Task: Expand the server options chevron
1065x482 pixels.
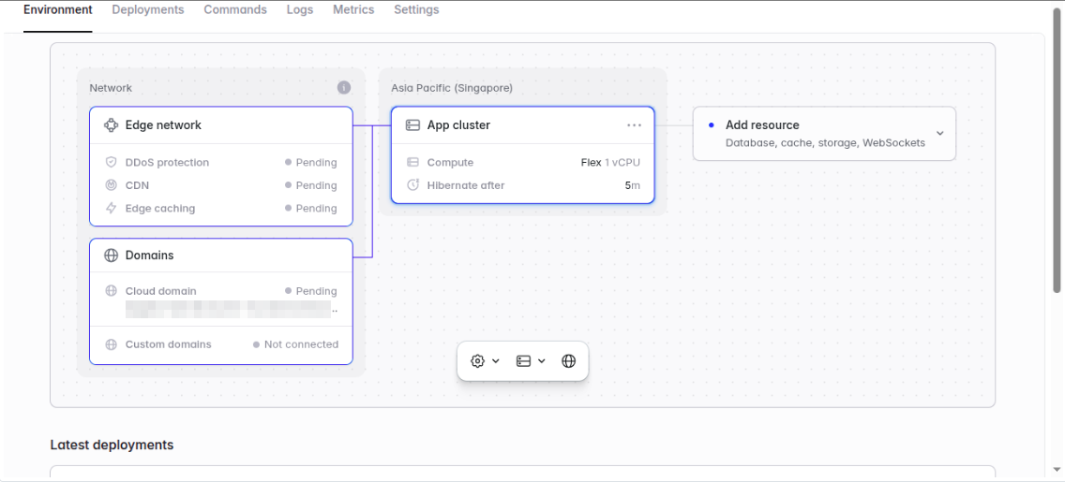Action: tap(541, 361)
